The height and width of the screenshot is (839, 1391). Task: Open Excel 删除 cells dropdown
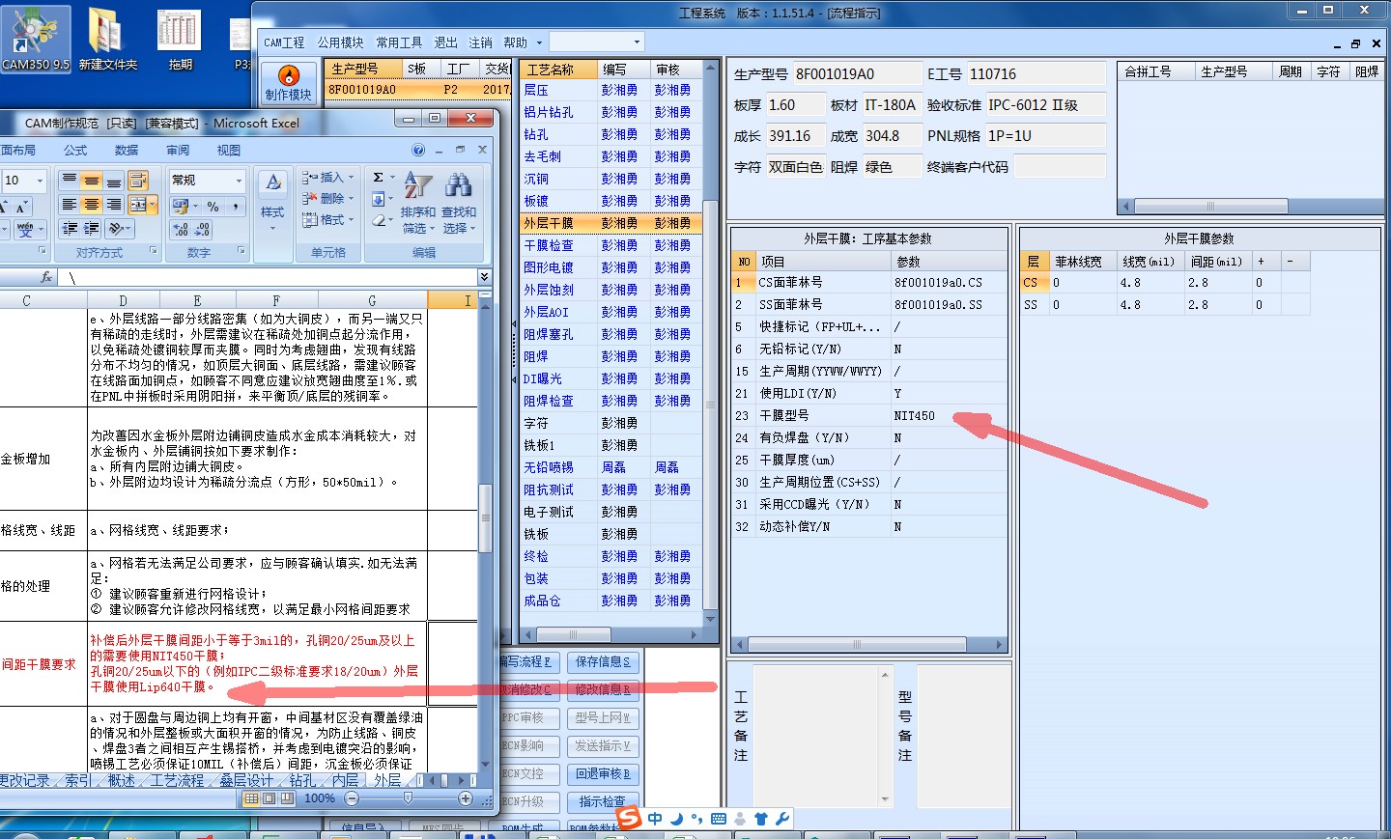click(328, 199)
